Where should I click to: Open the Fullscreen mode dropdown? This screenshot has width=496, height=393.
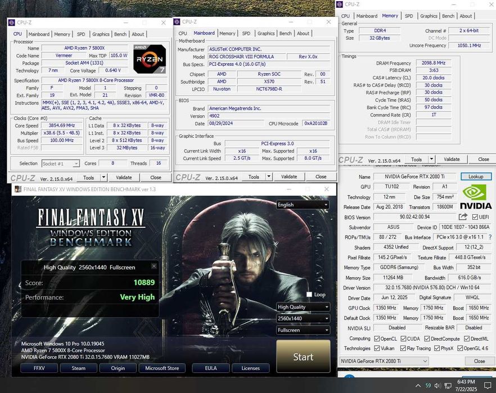[x=303, y=330]
